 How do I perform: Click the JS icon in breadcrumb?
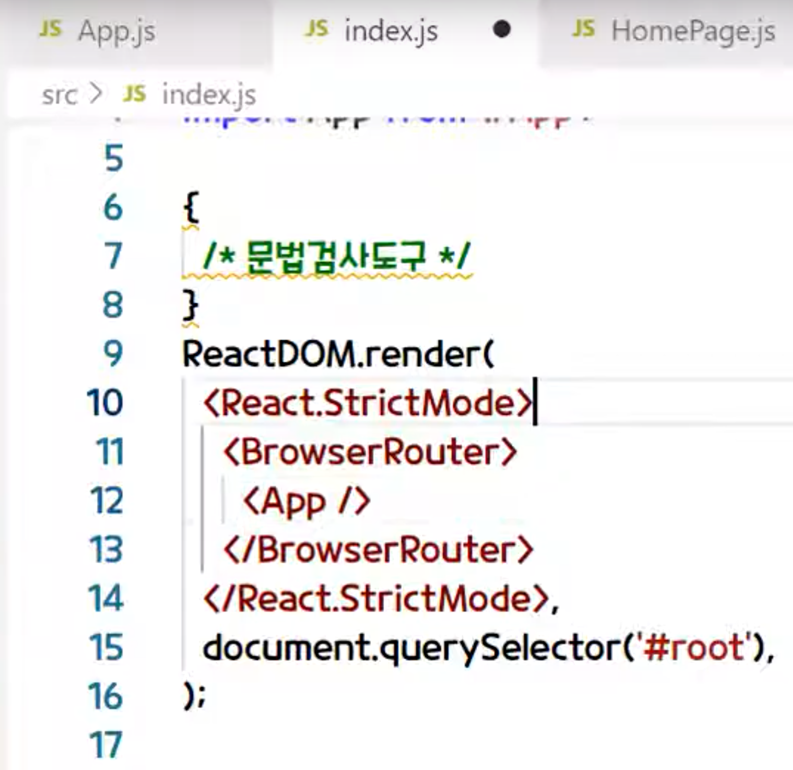pos(135,94)
